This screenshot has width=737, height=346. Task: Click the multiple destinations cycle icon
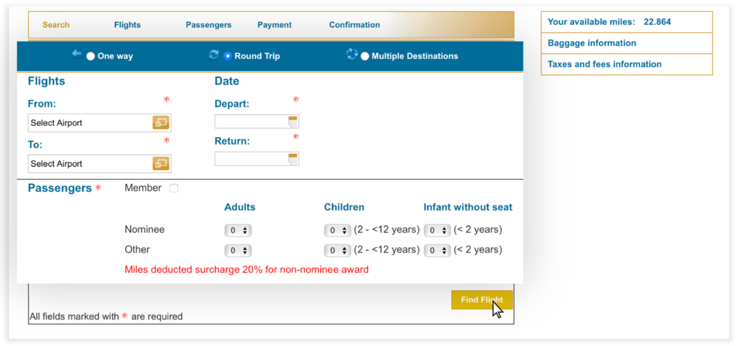(352, 54)
